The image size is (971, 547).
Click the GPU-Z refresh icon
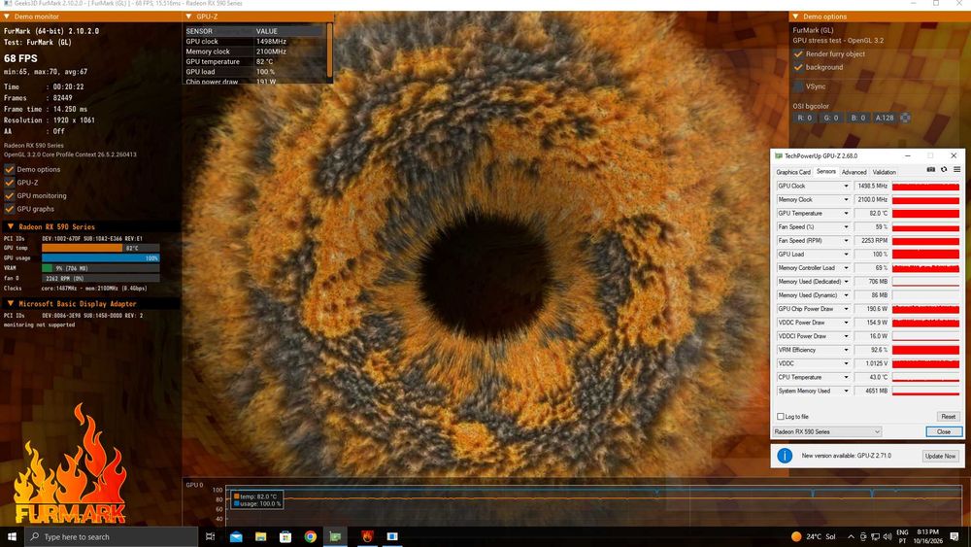point(944,170)
